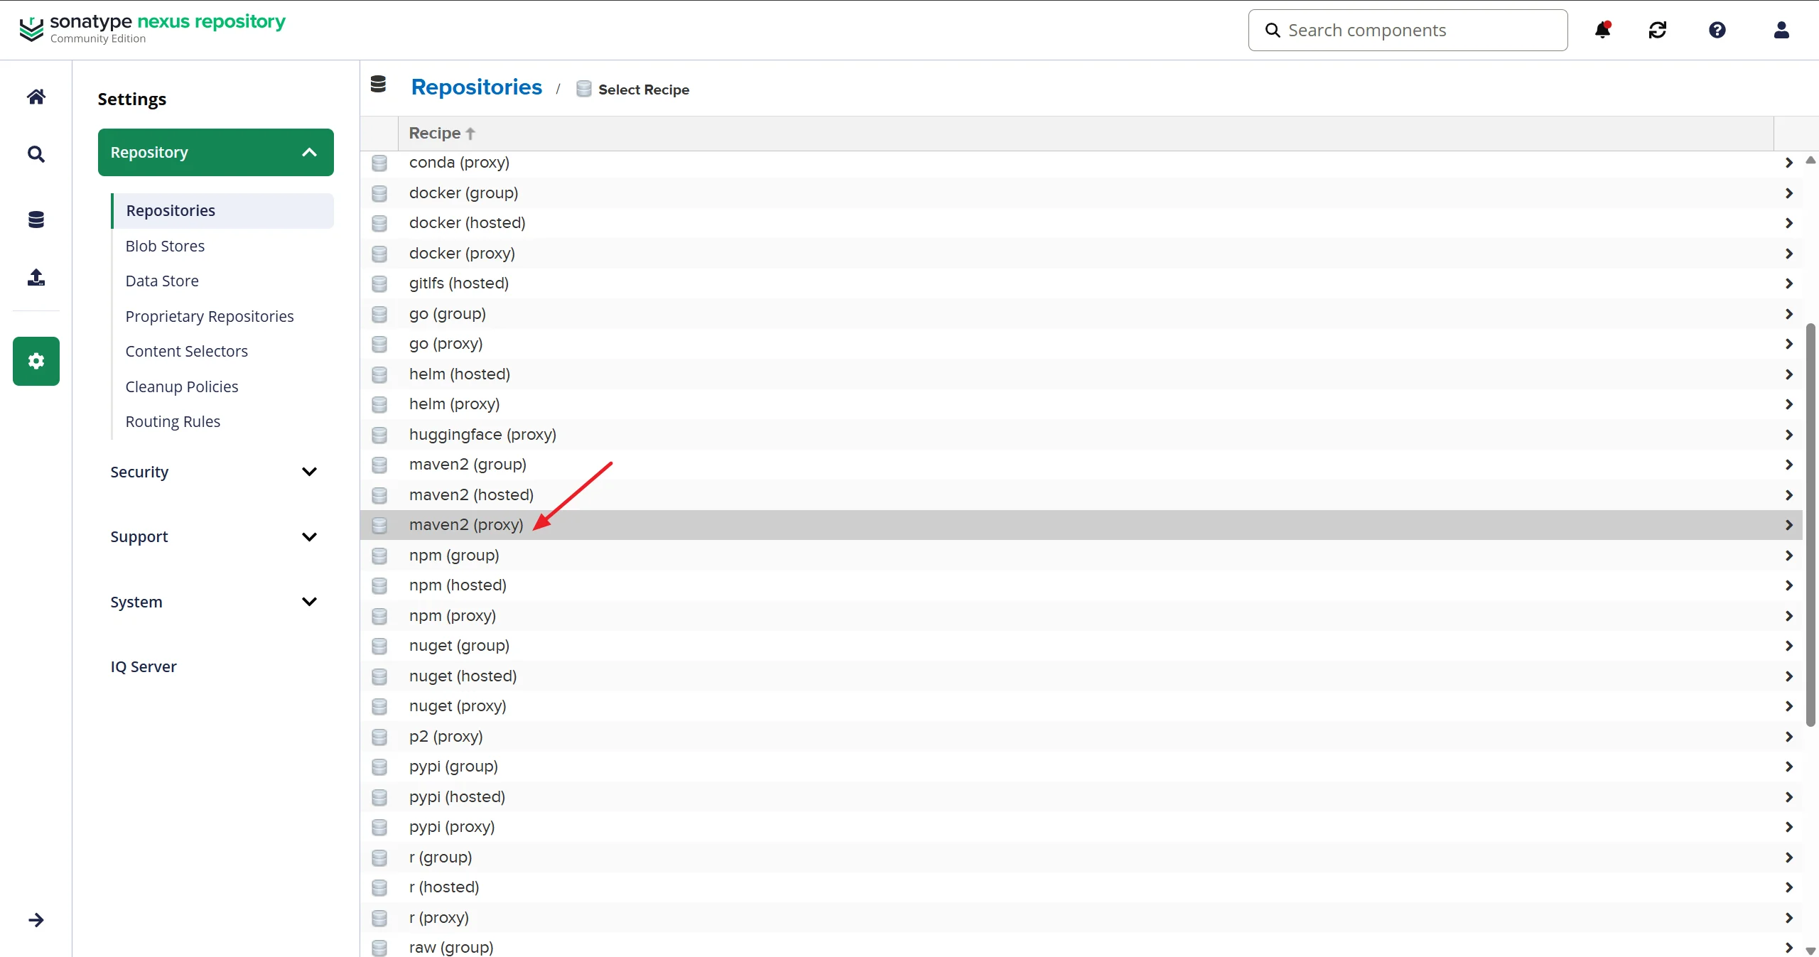Open the settings gear icon in left rail
The height and width of the screenshot is (957, 1819).
[36, 361]
